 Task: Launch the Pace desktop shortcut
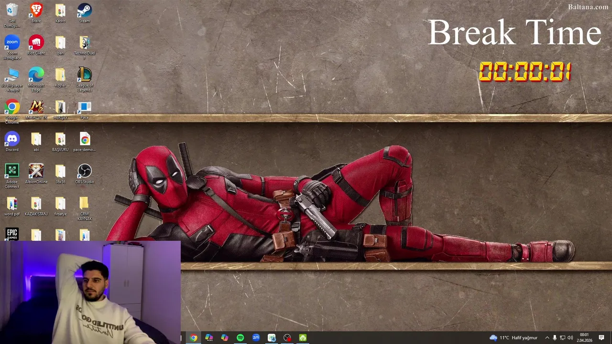click(85, 110)
